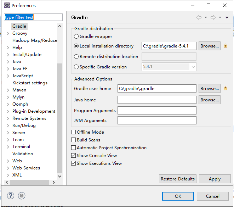Click the JVM Arguments field
The width and height of the screenshot is (234, 207).
(x=157, y=120)
